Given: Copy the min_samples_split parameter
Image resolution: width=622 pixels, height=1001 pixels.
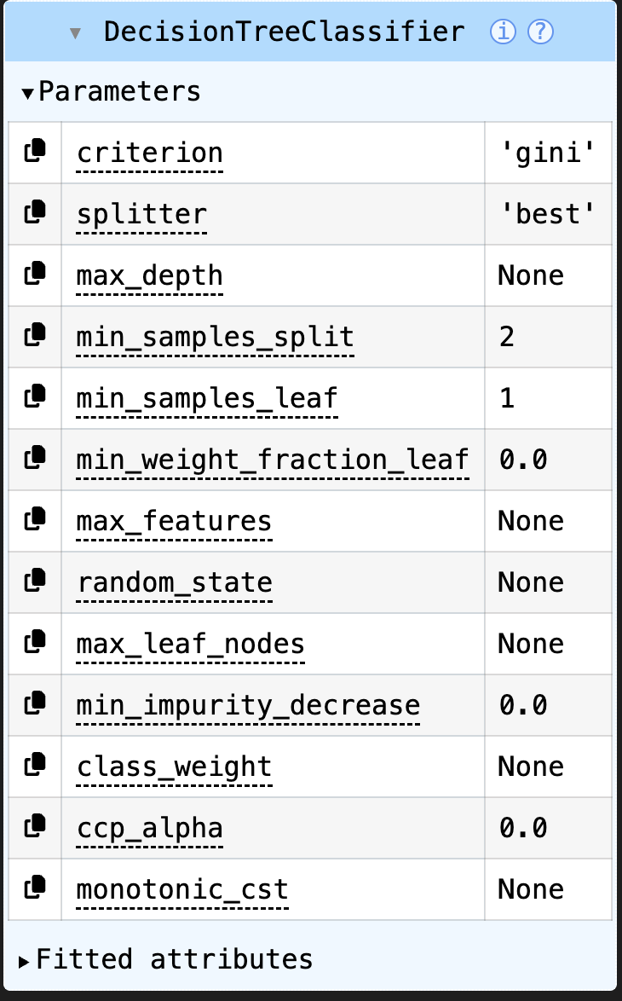Looking at the screenshot, I should pos(35,334).
